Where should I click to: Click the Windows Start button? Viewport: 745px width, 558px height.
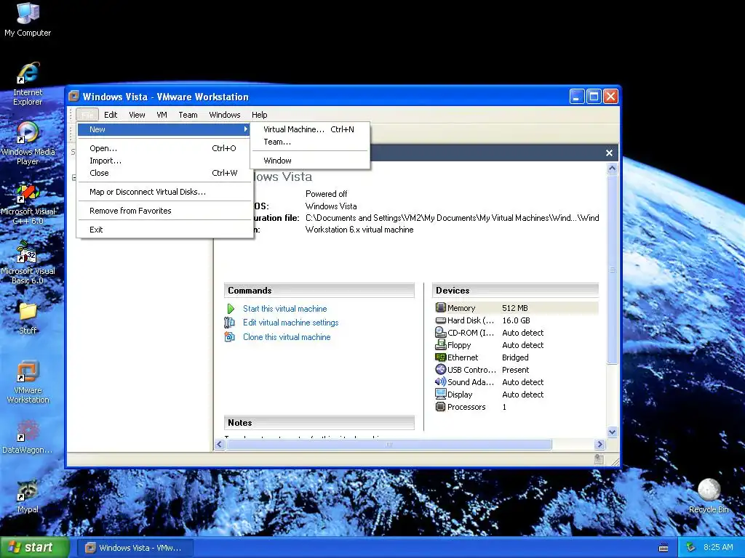35,547
